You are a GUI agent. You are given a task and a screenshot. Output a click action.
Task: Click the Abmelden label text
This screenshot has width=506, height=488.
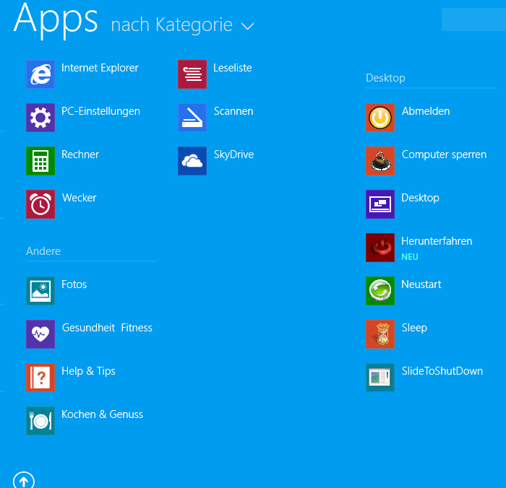pyautogui.click(x=426, y=111)
